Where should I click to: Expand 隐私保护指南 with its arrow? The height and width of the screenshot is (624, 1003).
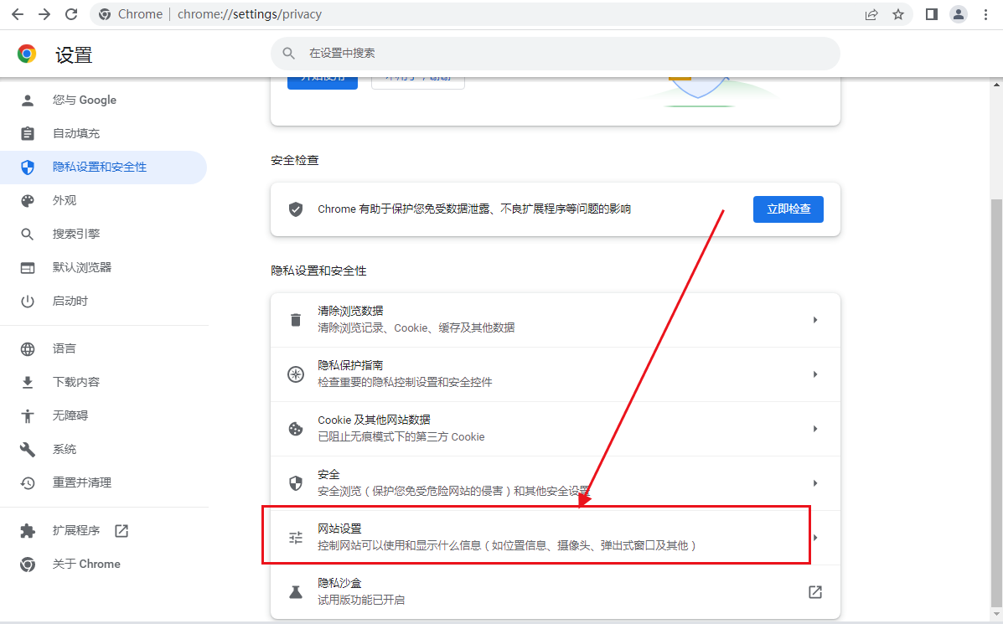(x=815, y=374)
